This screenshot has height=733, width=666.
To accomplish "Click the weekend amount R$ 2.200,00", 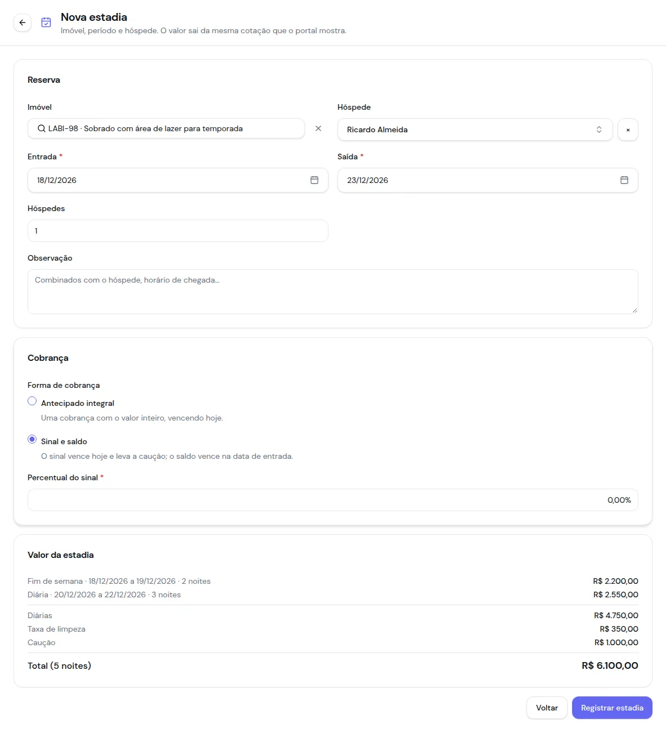I will (x=615, y=581).
